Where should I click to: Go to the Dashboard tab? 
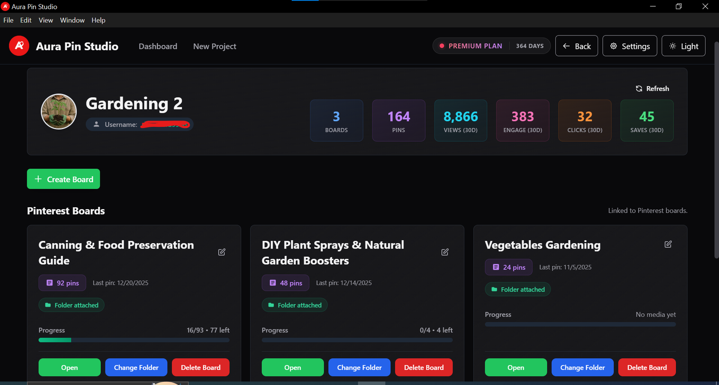click(x=158, y=46)
